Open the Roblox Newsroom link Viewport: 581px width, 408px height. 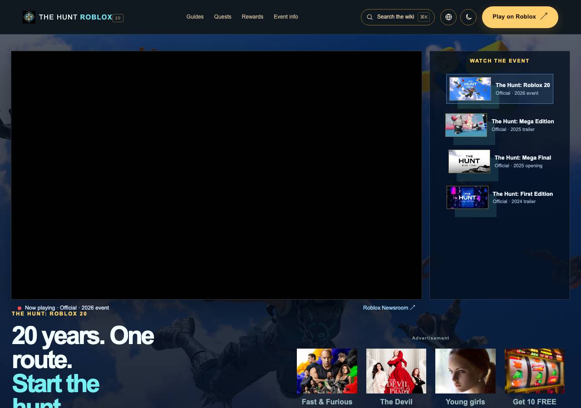pyautogui.click(x=389, y=308)
